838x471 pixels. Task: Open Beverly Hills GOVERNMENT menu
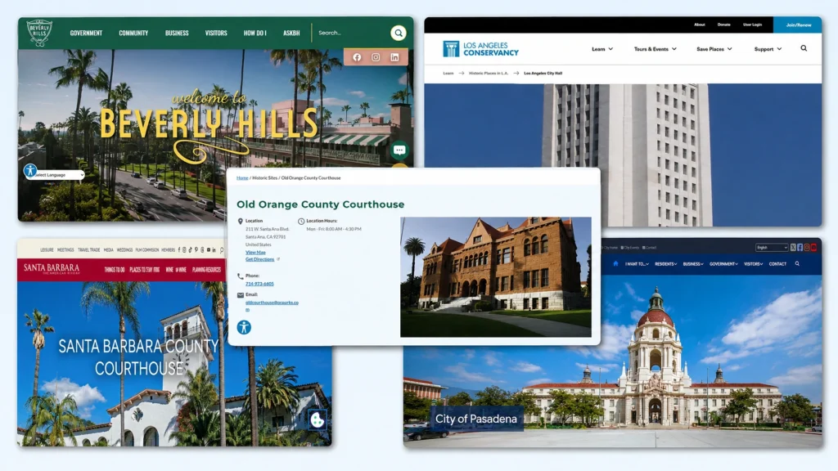[x=86, y=33]
